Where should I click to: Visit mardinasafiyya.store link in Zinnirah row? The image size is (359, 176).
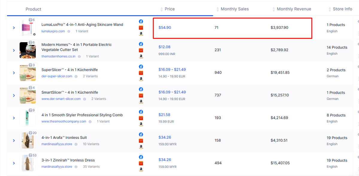[57, 167]
